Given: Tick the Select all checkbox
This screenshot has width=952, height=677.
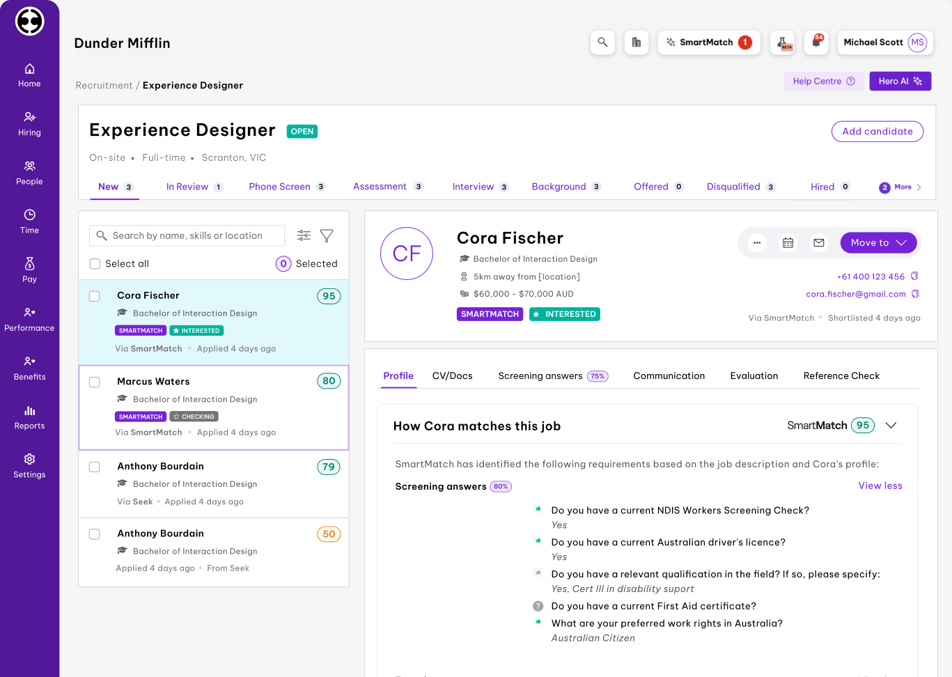Looking at the screenshot, I should (x=95, y=264).
